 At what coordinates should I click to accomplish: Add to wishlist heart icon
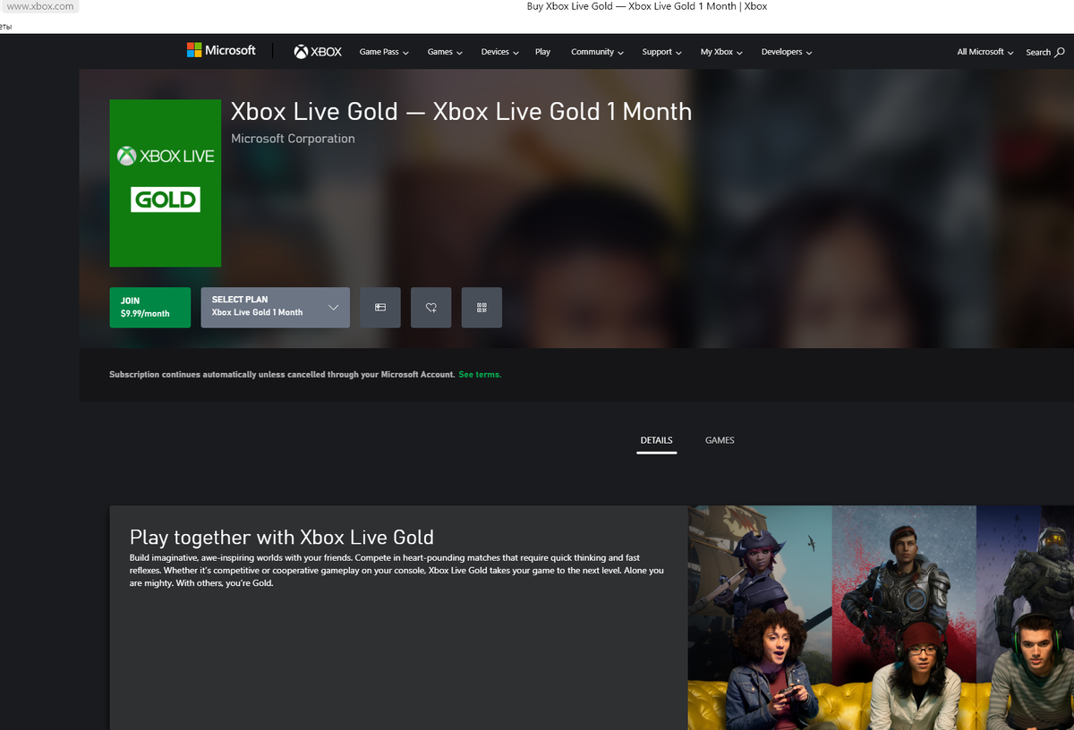(430, 307)
